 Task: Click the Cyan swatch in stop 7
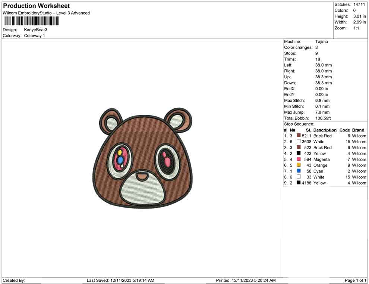tap(299, 171)
